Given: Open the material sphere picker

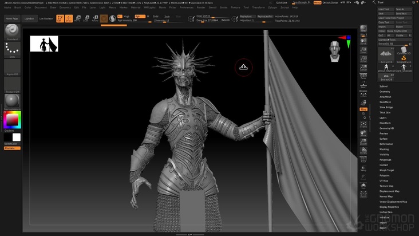Looking at the screenshot, I should 12,102.
